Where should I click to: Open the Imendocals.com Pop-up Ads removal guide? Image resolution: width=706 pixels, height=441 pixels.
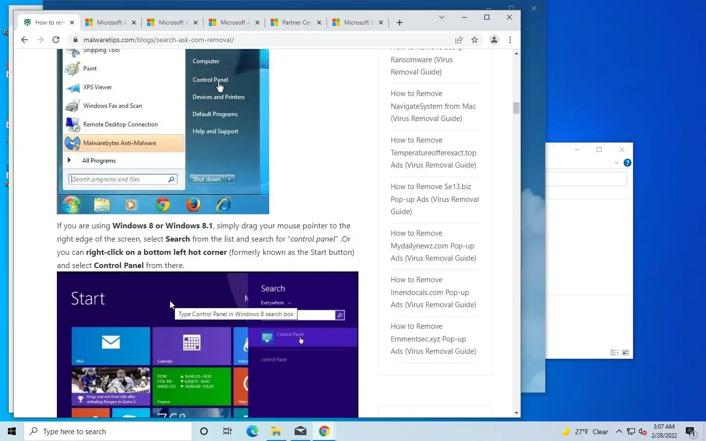(433, 292)
